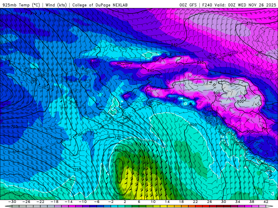Click the -30 color scale label

click(12, 202)
